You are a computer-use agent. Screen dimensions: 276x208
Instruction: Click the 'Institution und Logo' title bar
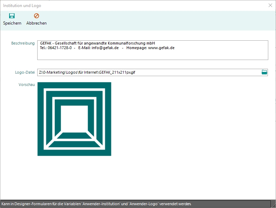[105, 5]
